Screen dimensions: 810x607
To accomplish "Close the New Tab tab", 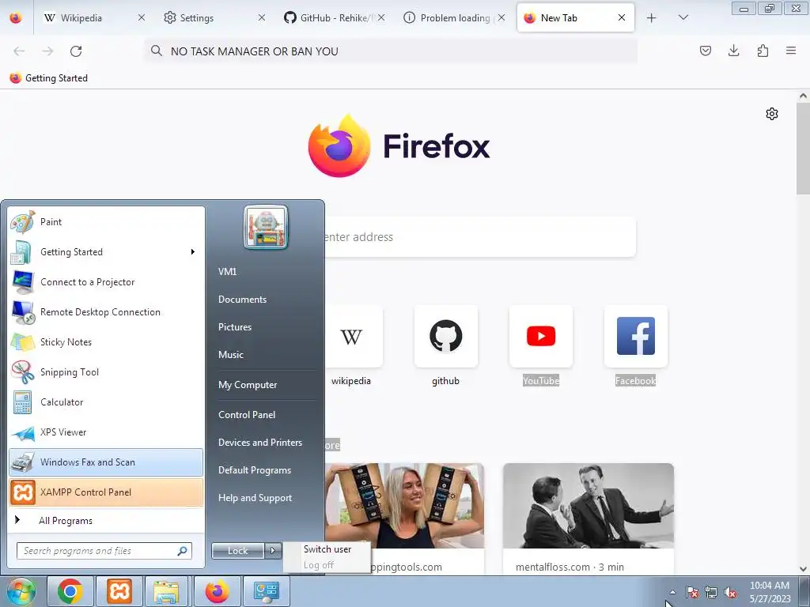I will (622, 17).
